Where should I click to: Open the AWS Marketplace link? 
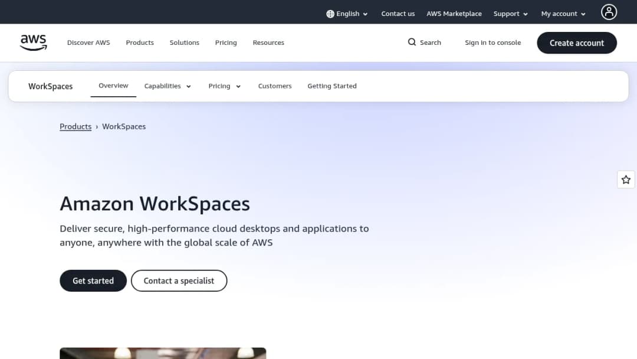click(x=454, y=14)
